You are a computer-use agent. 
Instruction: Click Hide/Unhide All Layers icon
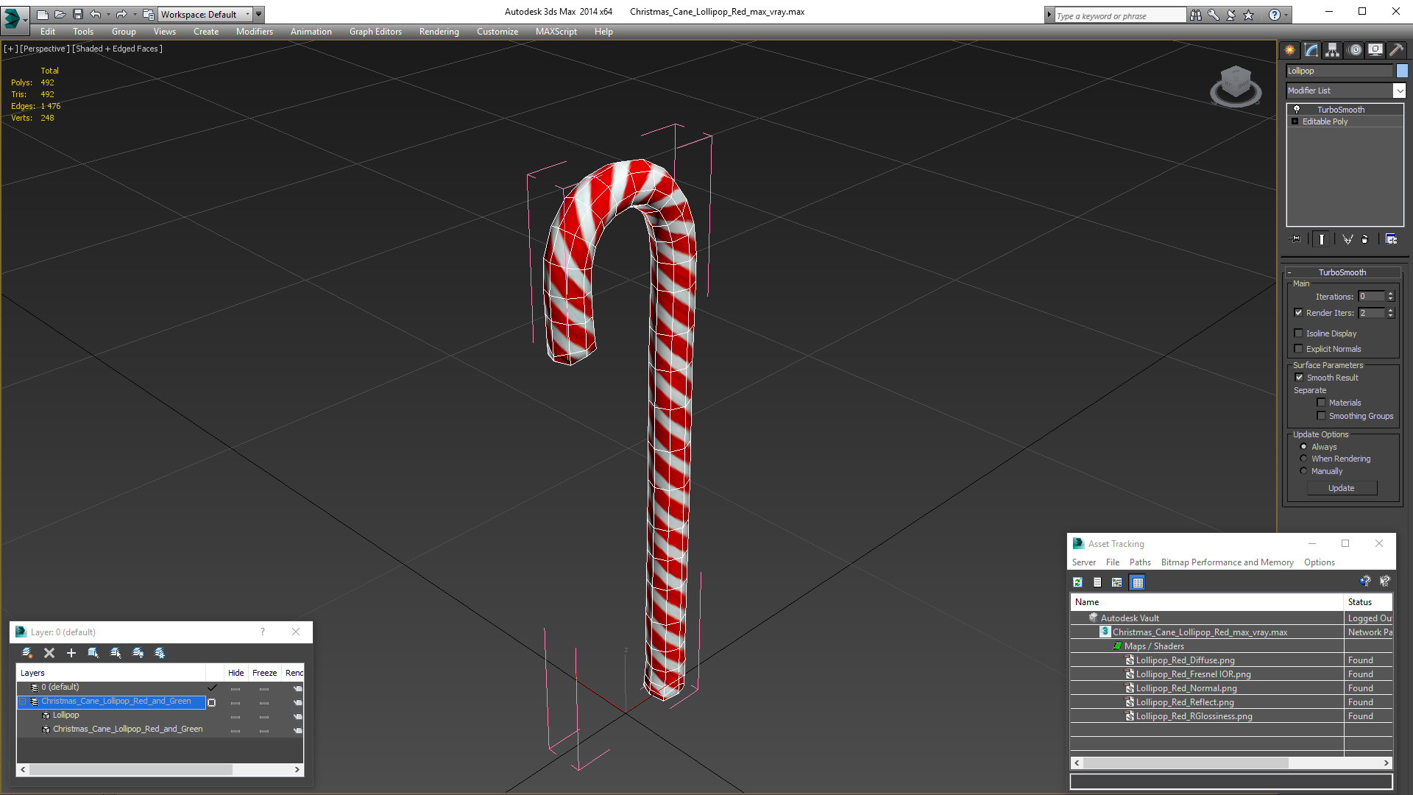[138, 653]
